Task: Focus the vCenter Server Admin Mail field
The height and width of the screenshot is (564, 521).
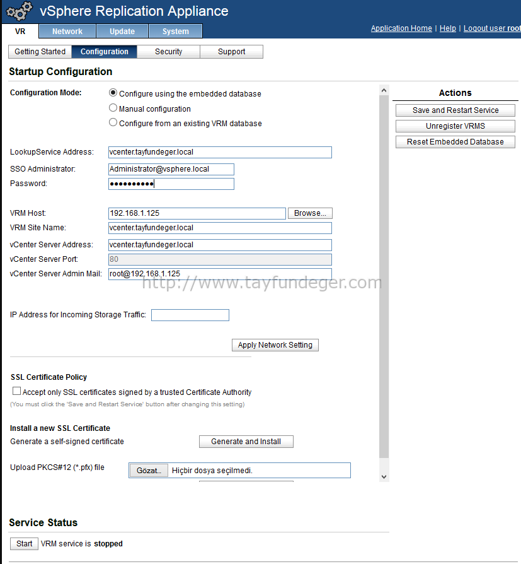Action: [220, 274]
